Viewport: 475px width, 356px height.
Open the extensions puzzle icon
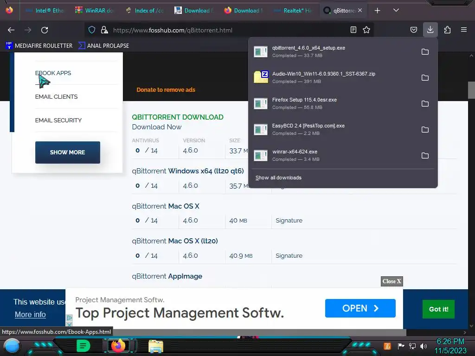[x=447, y=30]
